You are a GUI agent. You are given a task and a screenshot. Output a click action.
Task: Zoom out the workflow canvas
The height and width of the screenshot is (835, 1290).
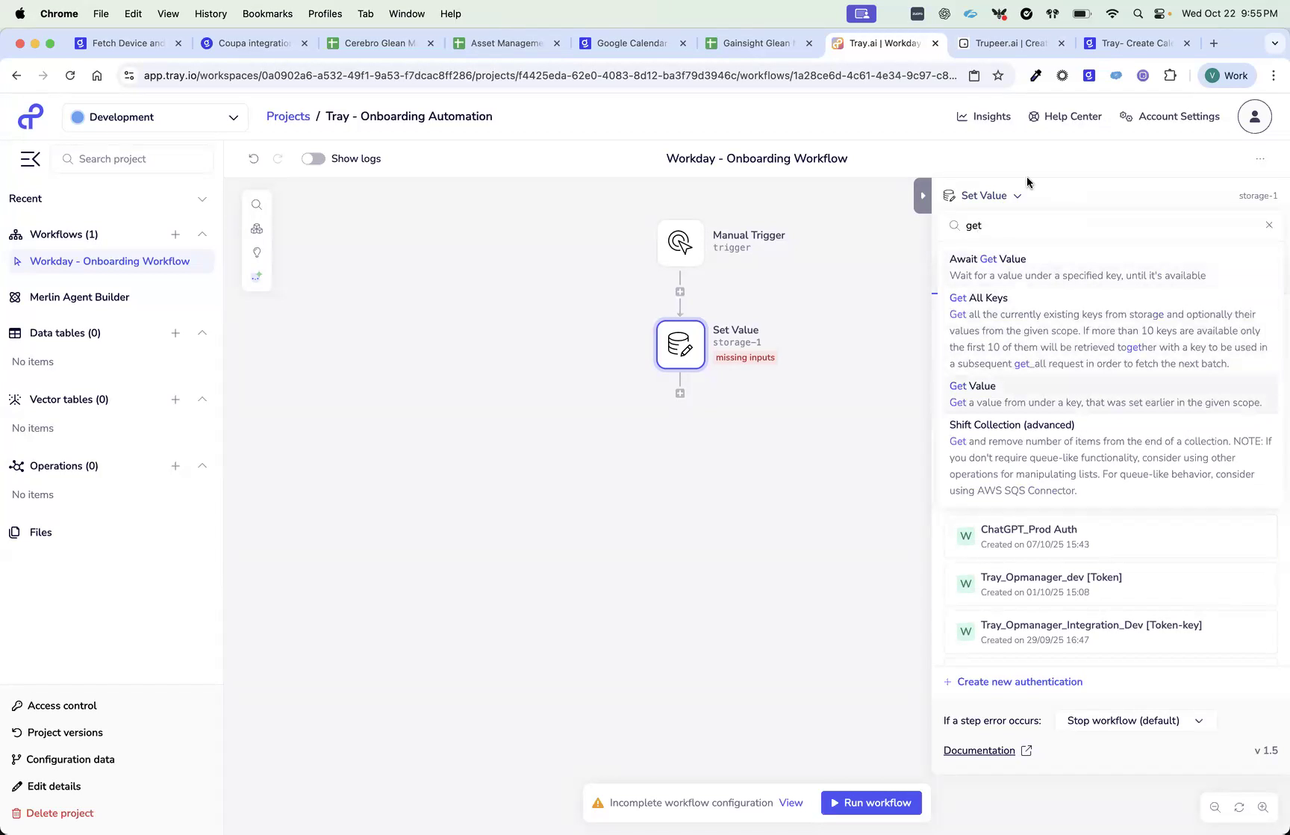(1215, 807)
